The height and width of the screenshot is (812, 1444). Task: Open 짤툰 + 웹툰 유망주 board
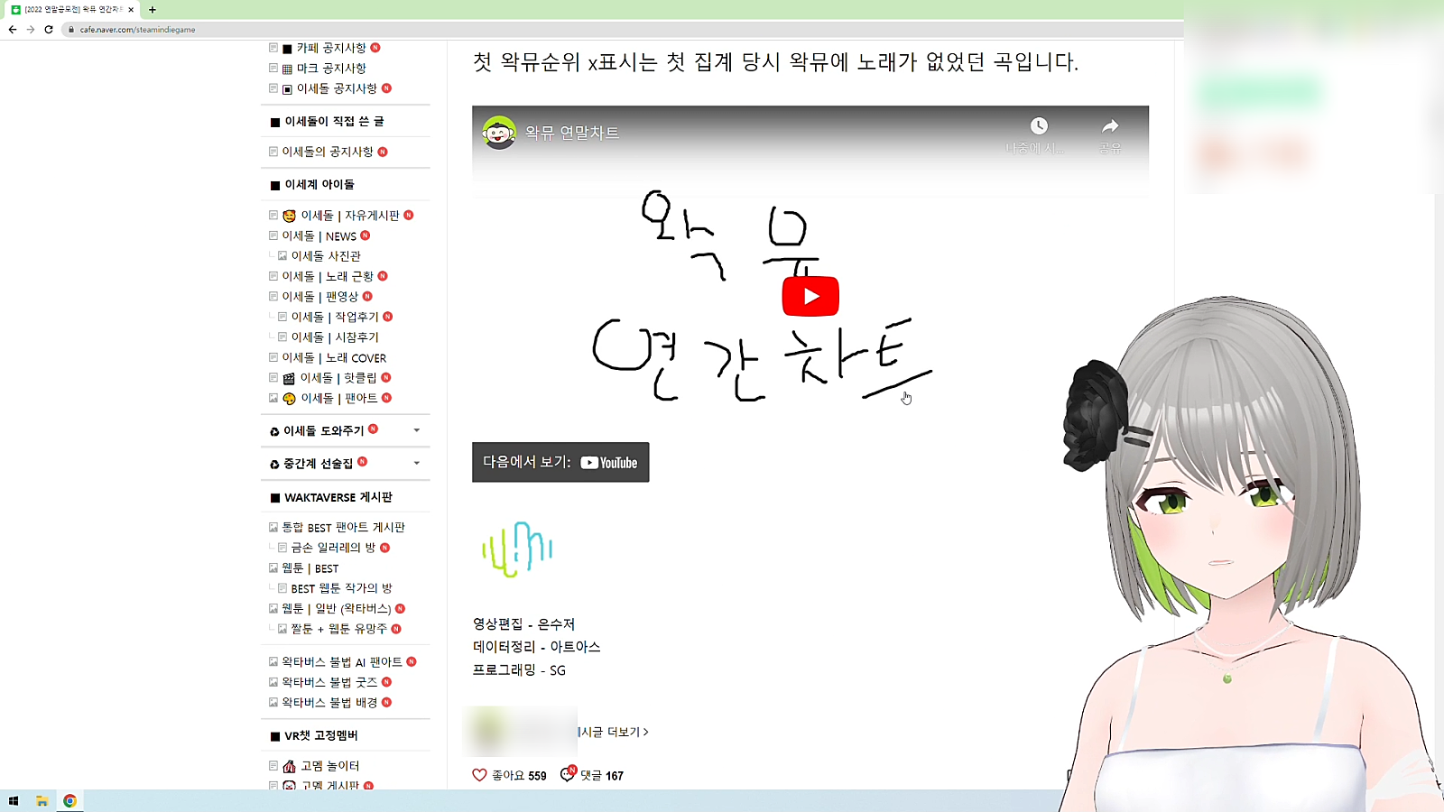tap(339, 629)
